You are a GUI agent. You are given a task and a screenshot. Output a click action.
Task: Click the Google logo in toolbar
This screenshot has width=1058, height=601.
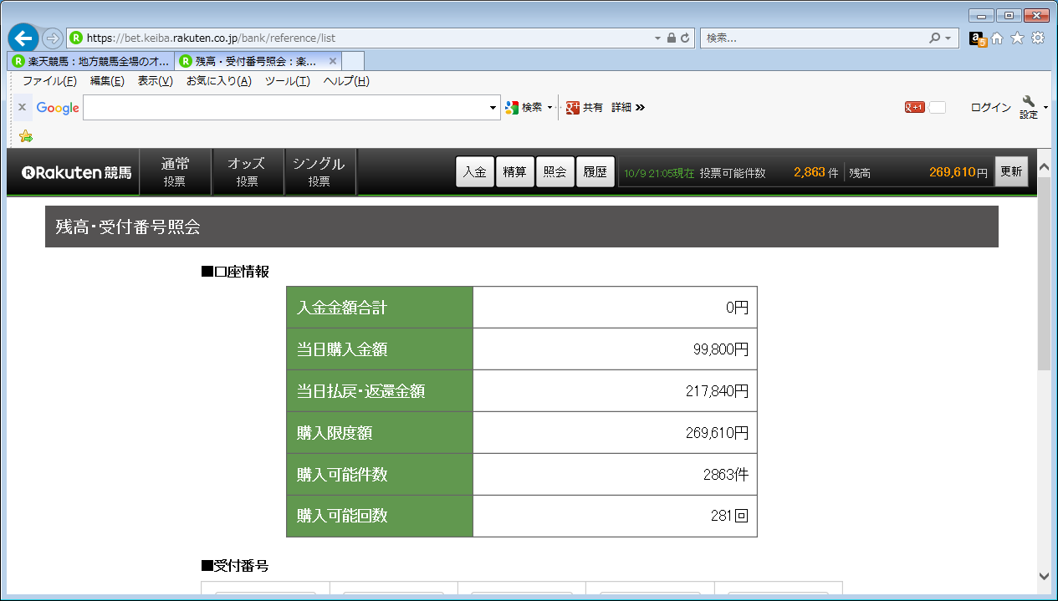tap(58, 108)
